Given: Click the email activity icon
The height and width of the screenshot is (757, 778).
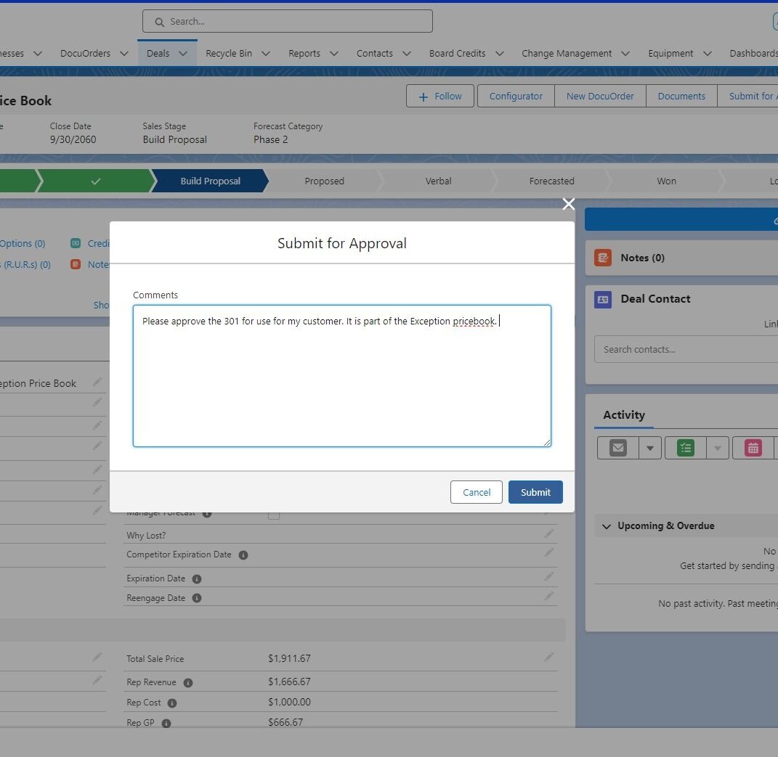Looking at the screenshot, I should pyautogui.click(x=617, y=448).
